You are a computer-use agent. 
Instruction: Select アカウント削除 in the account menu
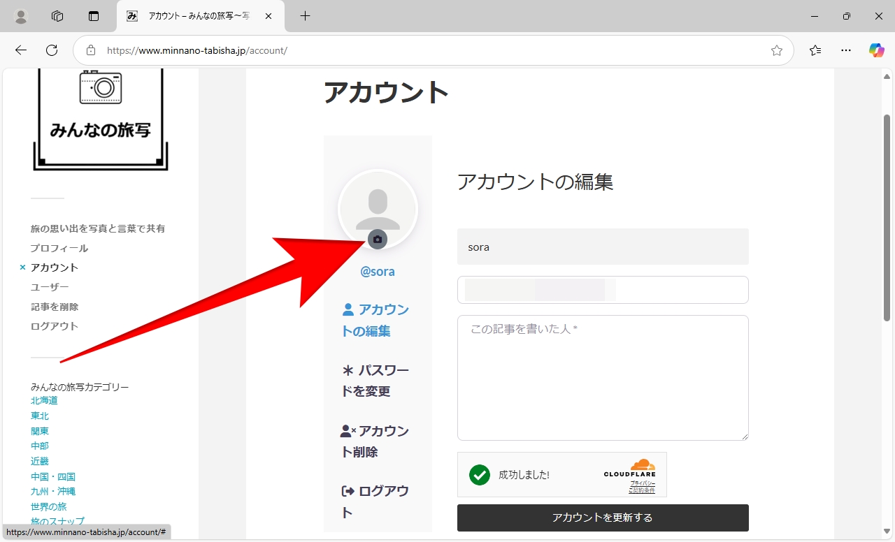pos(375,441)
